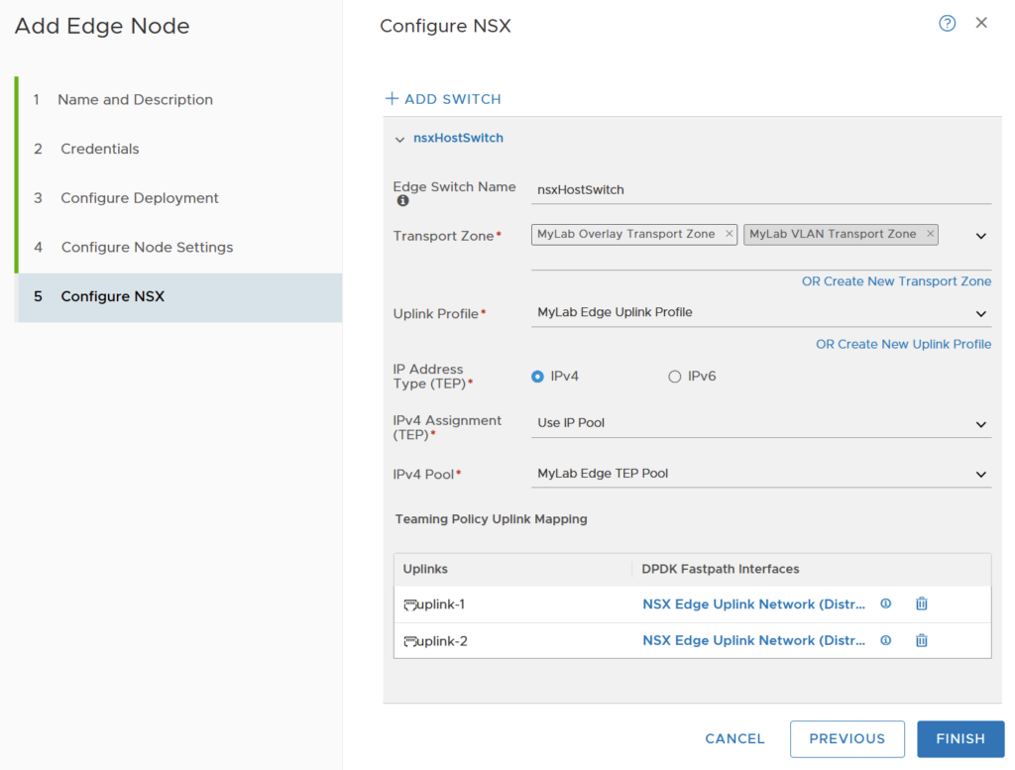Click the help question mark icon

point(947,24)
